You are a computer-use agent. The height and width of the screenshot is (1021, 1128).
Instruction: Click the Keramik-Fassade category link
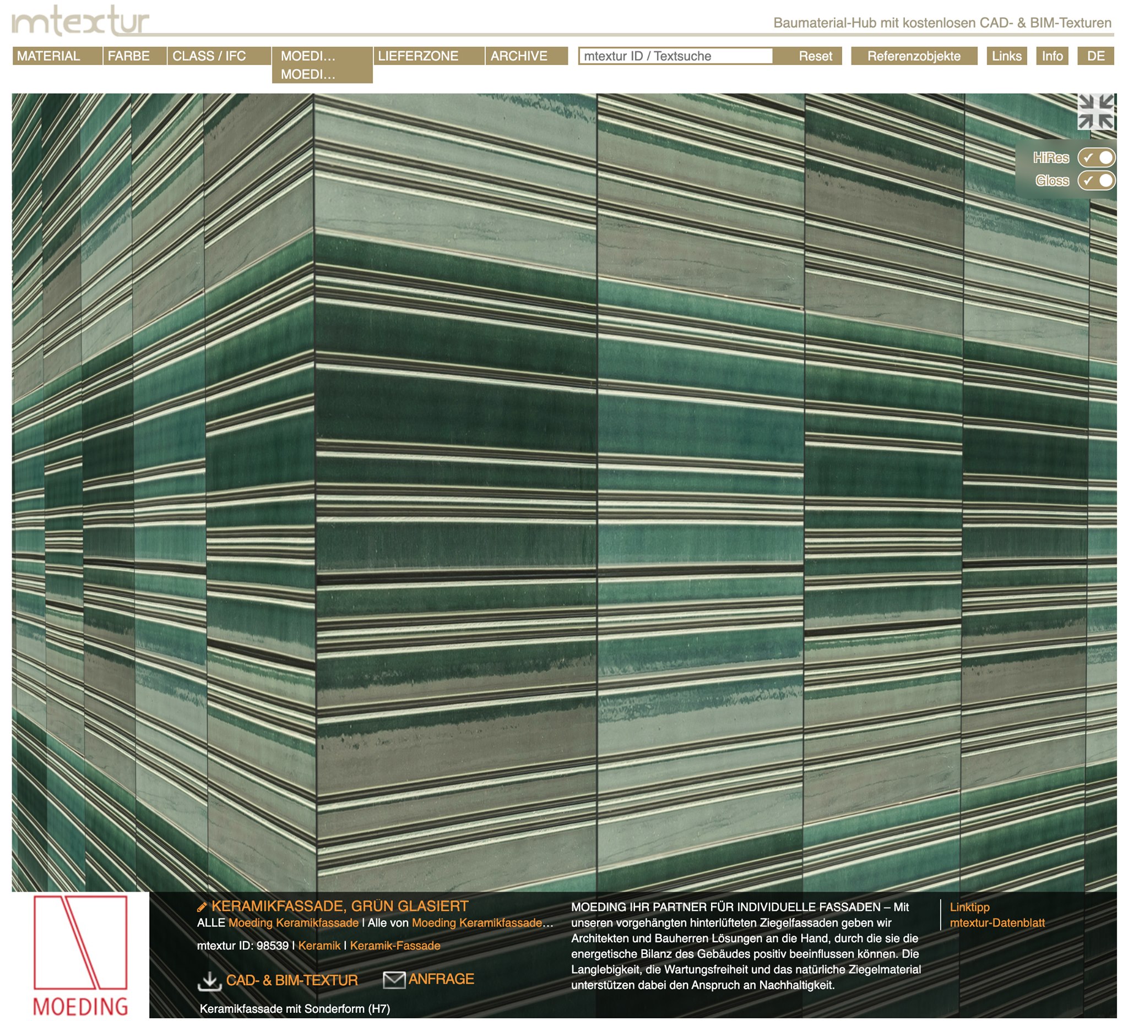(x=395, y=946)
